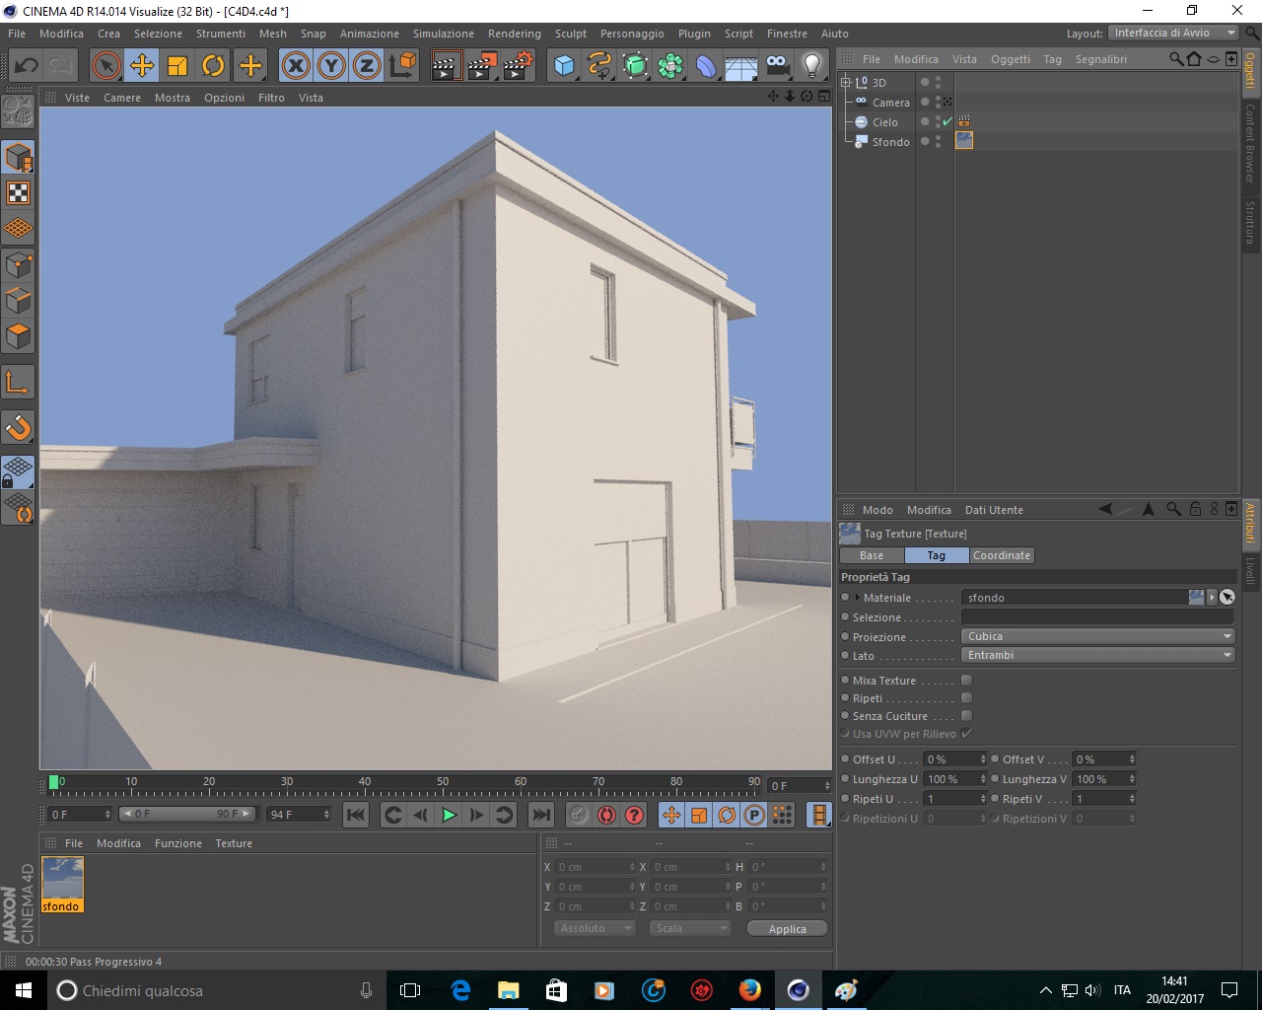Select Polygons mode in left toolbar
The image size is (1262, 1010).
19,336
